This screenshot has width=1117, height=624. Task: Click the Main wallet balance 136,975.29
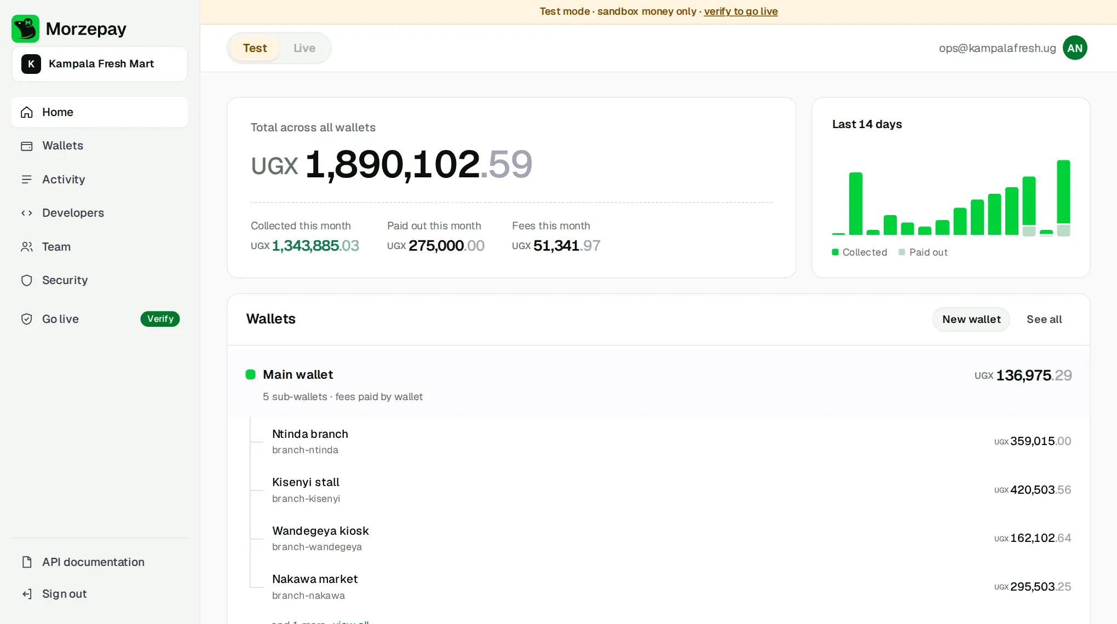click(x=1023, y=375)
